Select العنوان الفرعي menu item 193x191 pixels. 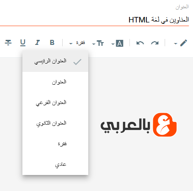[55, 103]
